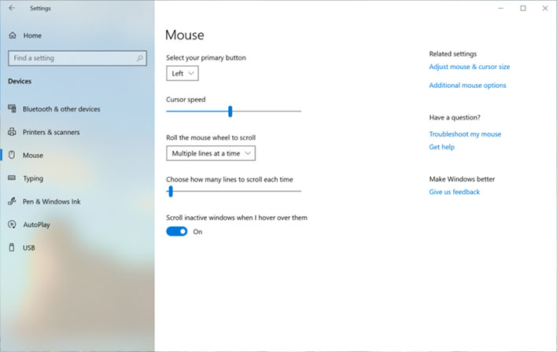Click the Related settings heading
Image resolution: width=557 pixels, height=352 pixels.
(x=453, y=54)
